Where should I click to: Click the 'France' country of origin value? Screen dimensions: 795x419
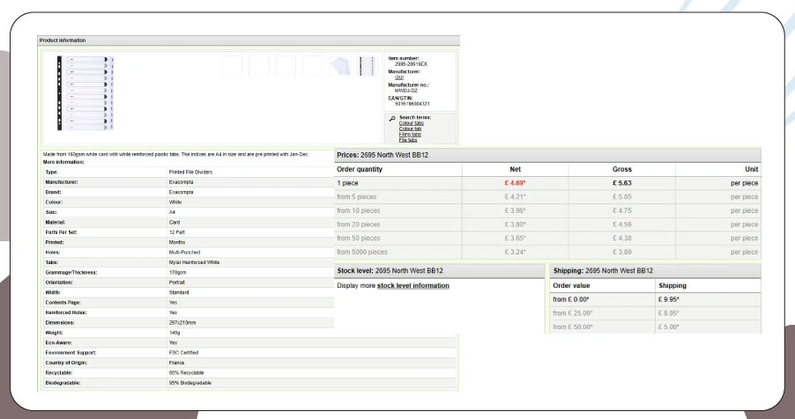[176, 363]
